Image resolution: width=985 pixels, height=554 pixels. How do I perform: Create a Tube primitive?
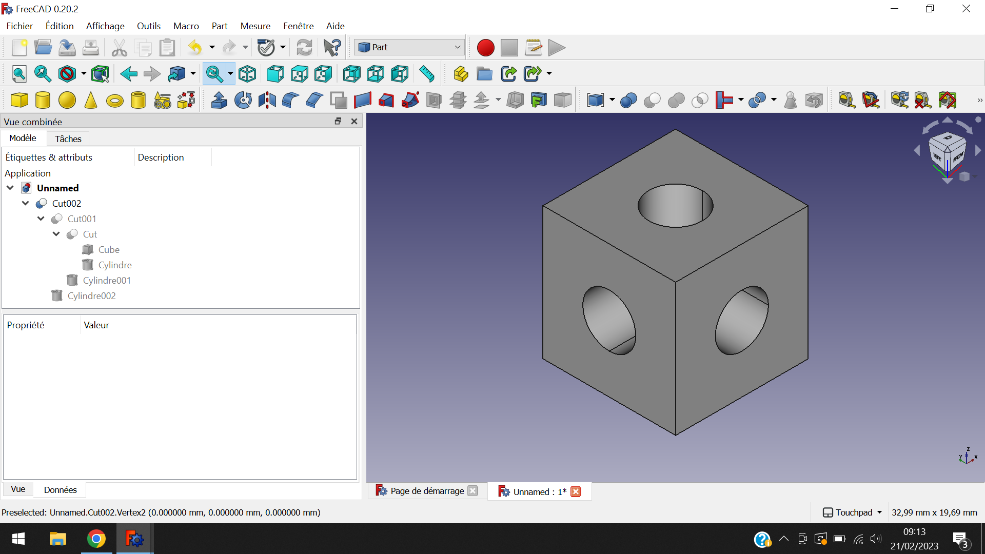point(139,100)
